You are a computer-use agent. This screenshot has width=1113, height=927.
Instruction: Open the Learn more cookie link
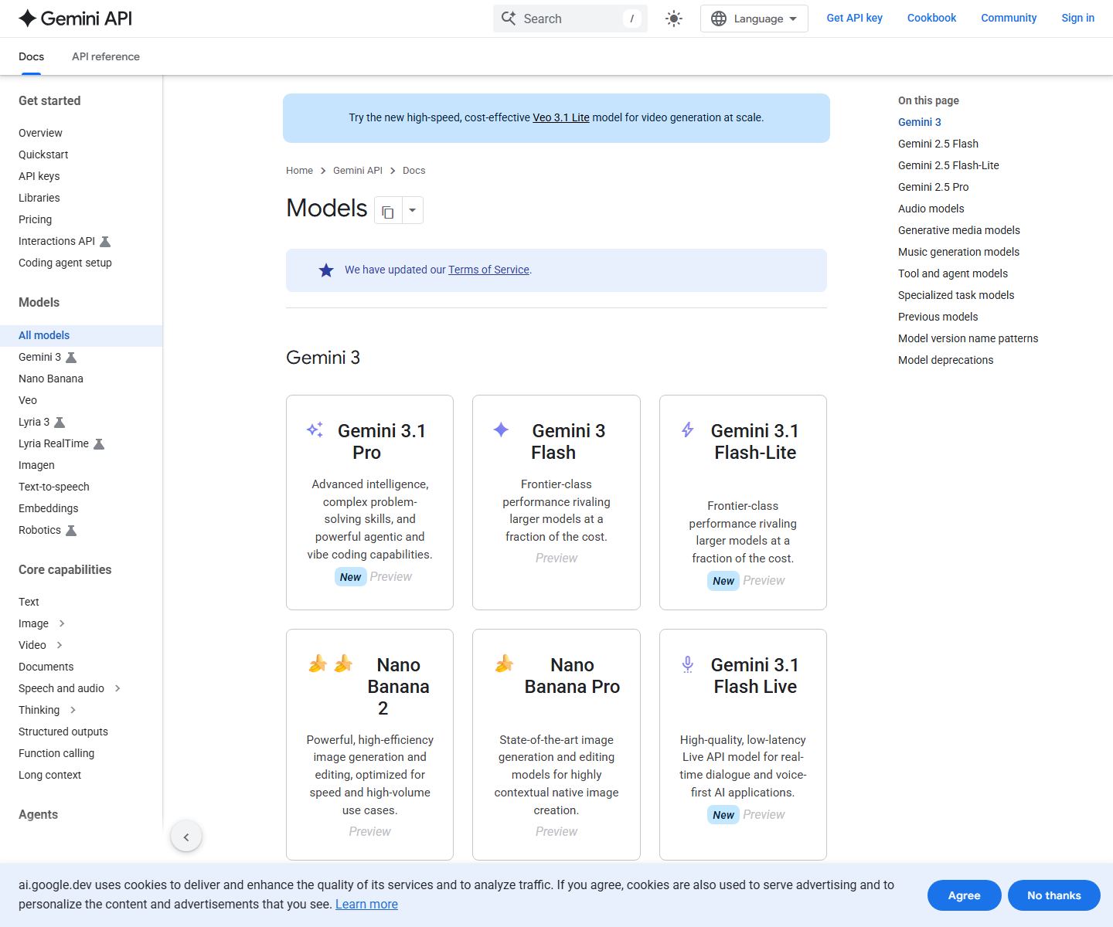[x=366, y=905]
